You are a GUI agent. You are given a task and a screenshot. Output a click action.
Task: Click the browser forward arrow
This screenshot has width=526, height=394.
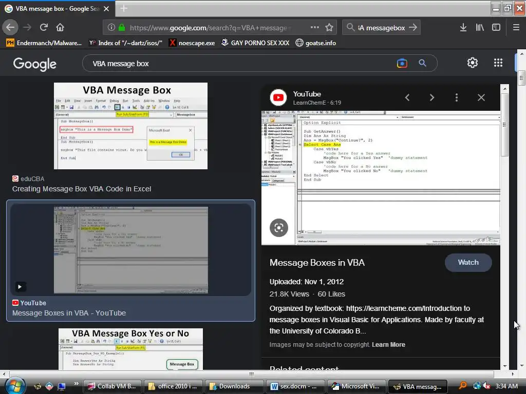click(27, 27)
